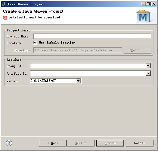
Task: Click the 'Artifact' group title
Action: [x=14, y=59]
